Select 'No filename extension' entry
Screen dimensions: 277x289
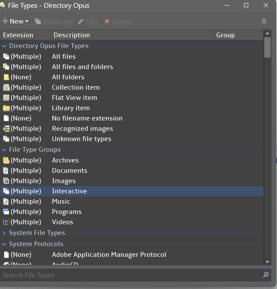[87, 118]
